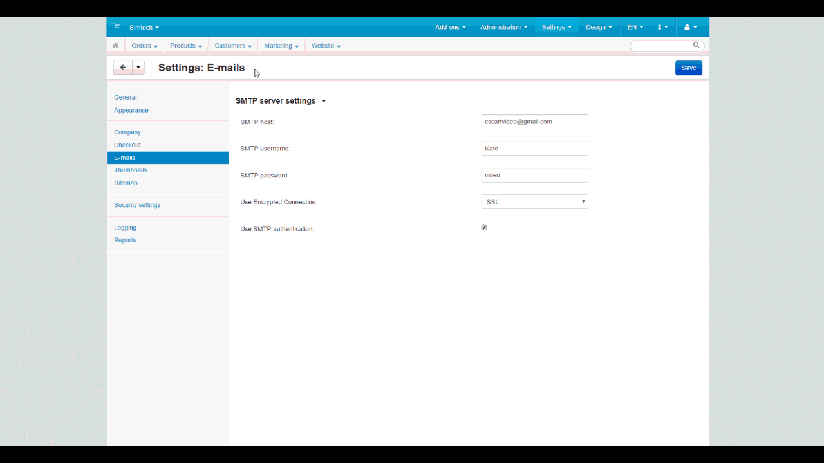Open the user profile icon menu
The height and width of the screenshot is (463, 824).
coord(690,27)
